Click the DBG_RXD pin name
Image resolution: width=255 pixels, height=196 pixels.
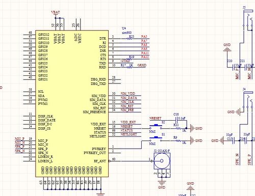[x=98, y=79]
